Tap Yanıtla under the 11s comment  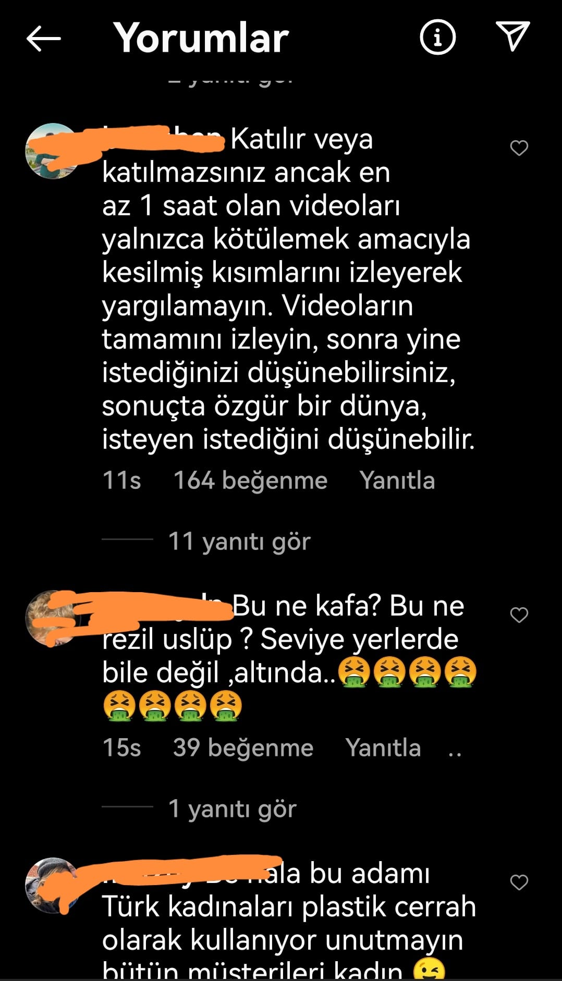(x=397, y=480)
